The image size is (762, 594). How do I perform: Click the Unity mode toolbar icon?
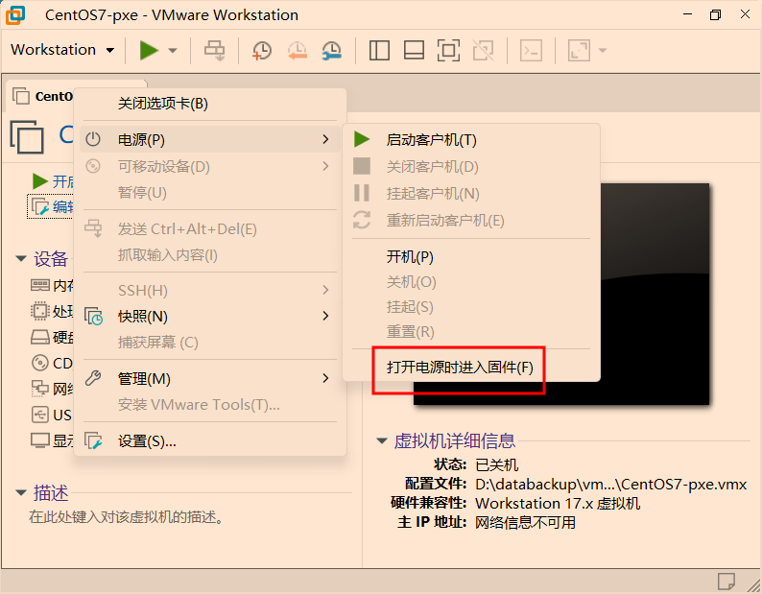pos(483,51)
